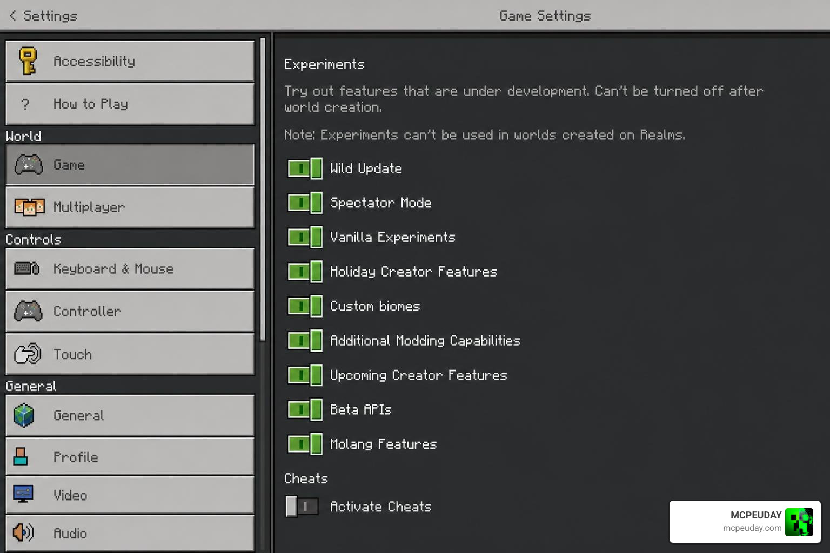Viewport: 830px width, 553px height.
Task: Click the Profile character icon
Action: tap(21, 457)
